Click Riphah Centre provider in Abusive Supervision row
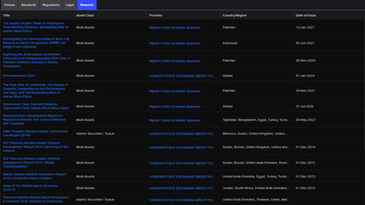Image resolution: width=365 pixels, height=205 pixels. [174, 106]
